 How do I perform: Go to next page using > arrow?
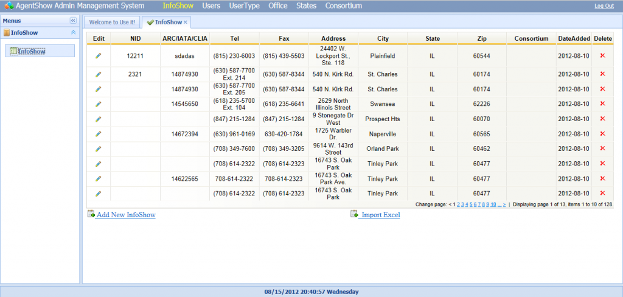[504, 204]
